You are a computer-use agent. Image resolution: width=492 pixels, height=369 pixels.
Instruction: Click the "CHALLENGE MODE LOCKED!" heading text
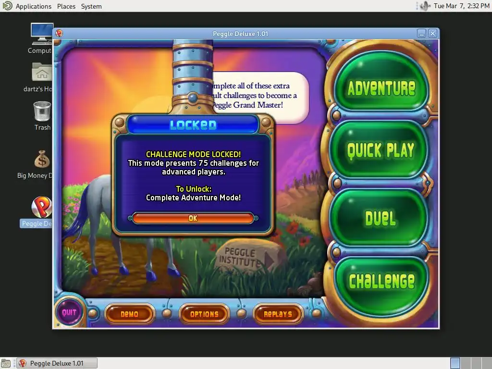tap(193, 154)
